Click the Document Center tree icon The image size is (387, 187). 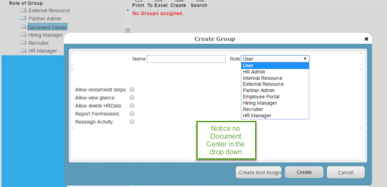(23, 27)
